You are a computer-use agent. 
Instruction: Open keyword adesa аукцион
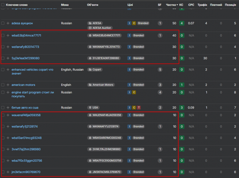[22, 23]
